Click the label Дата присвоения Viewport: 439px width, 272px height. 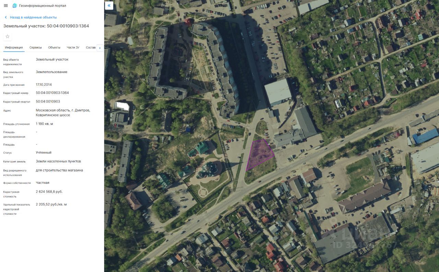(14, 85)
